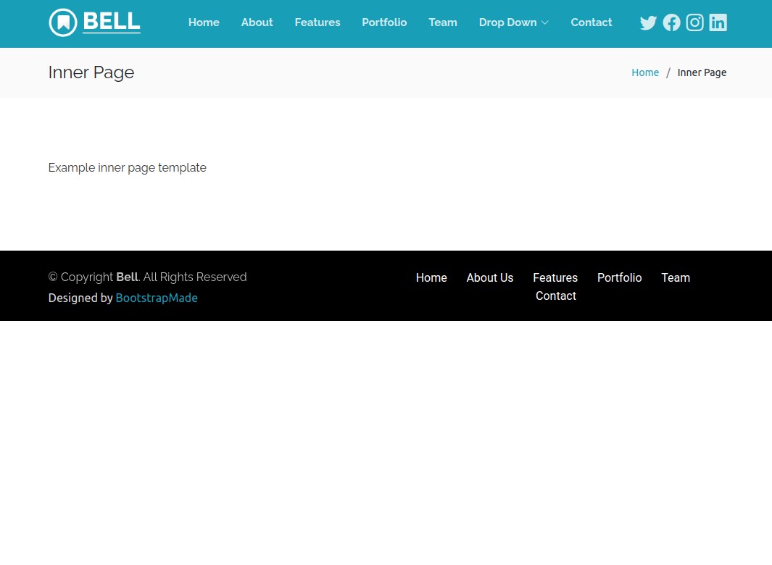This screenshot has width=772, height=565.
Task: Open Portfolio in header navbar
Action: pos(384,22)
